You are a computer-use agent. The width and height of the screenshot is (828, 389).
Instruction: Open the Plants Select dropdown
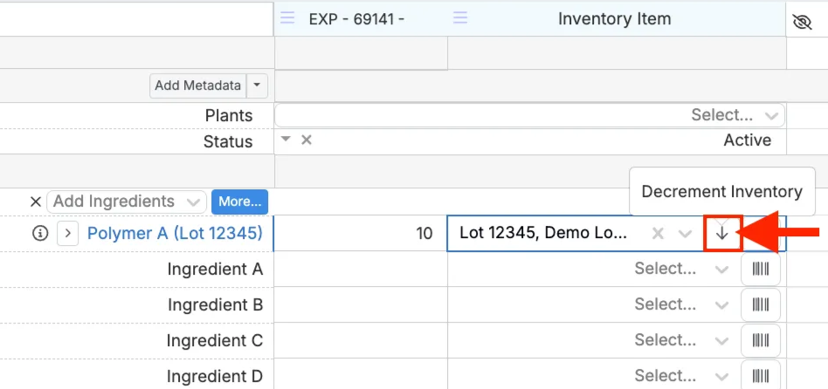pyautogui.click(x=529, y=115)
